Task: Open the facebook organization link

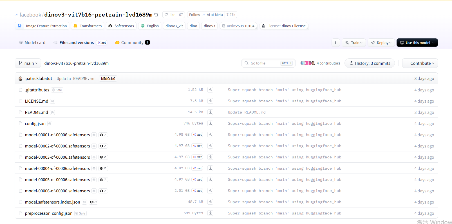Action: coord(30,15)
